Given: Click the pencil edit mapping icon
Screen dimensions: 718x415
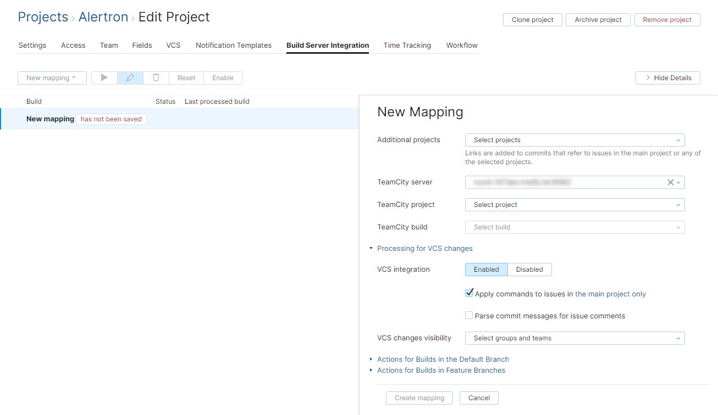Looking at the screenshot, I should (x=130, y=78).
